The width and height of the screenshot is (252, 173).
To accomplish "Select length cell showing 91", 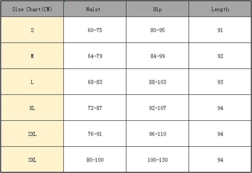I will pyautogui.click(x=220, y=30).
